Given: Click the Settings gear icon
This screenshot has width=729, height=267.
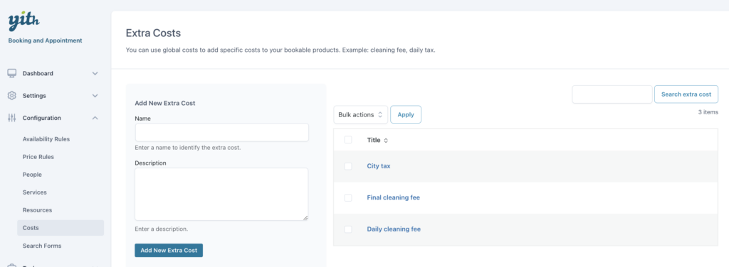Looking at the screenshot, I should click(x=12, y=95).
